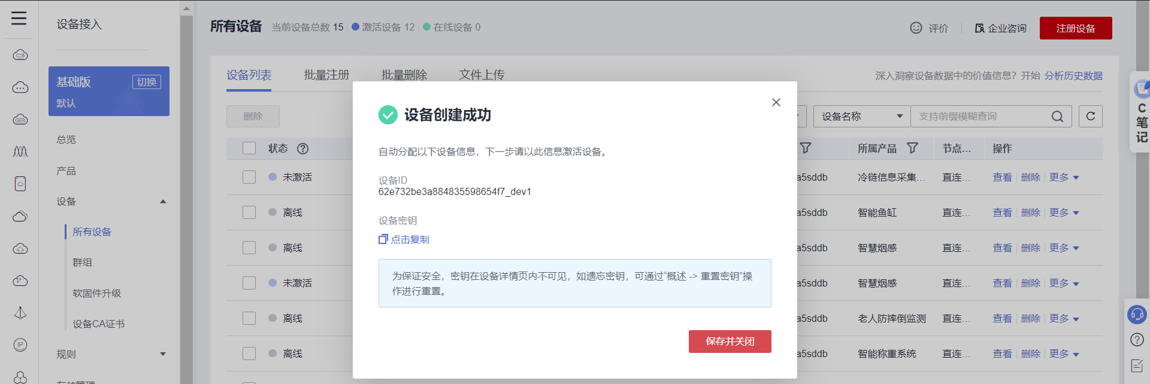Click the 分析历史数据 link
The height and width of the screenshot is (384, 1150).
tap(1073, 76)
